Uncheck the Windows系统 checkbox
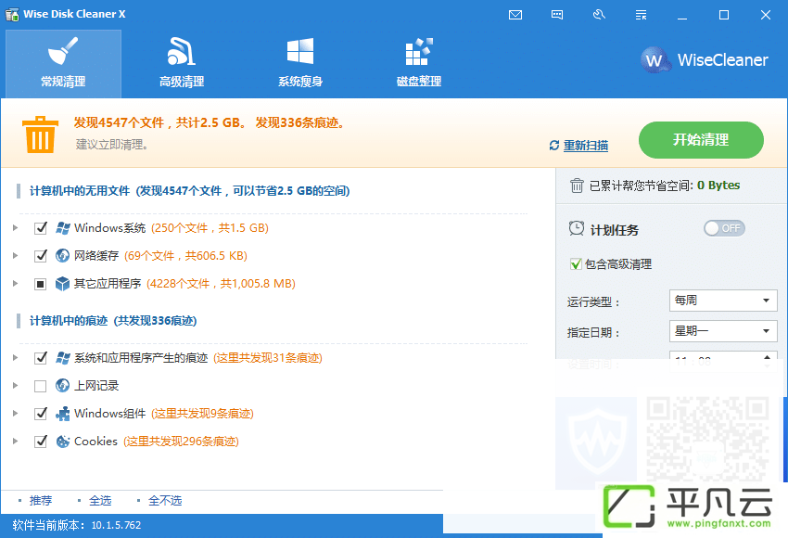Screen dimensions: 788x538 [x=41, y=228]
